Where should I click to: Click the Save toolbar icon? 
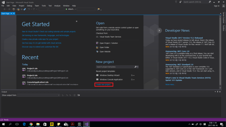(x=22, y=9)
